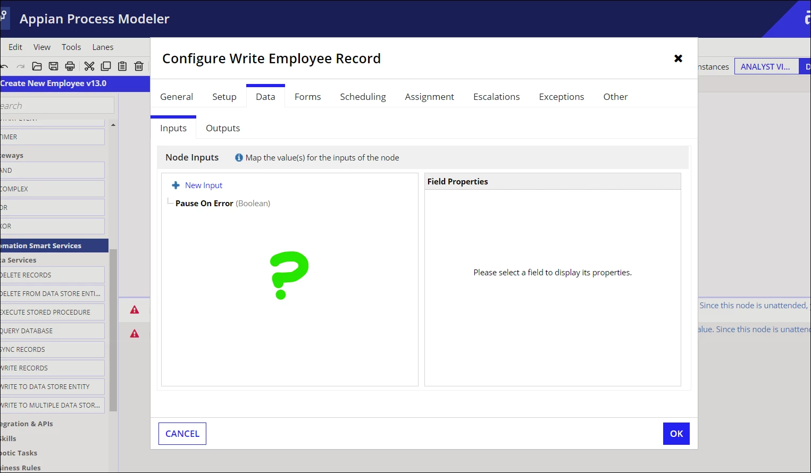The image size is (811, 473).
Task: Select the Create New Employee v13.0 process tab
Action: [x=75, y=83]
